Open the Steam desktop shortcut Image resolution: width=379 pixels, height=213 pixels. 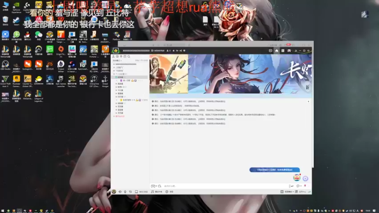pos(17,21)
